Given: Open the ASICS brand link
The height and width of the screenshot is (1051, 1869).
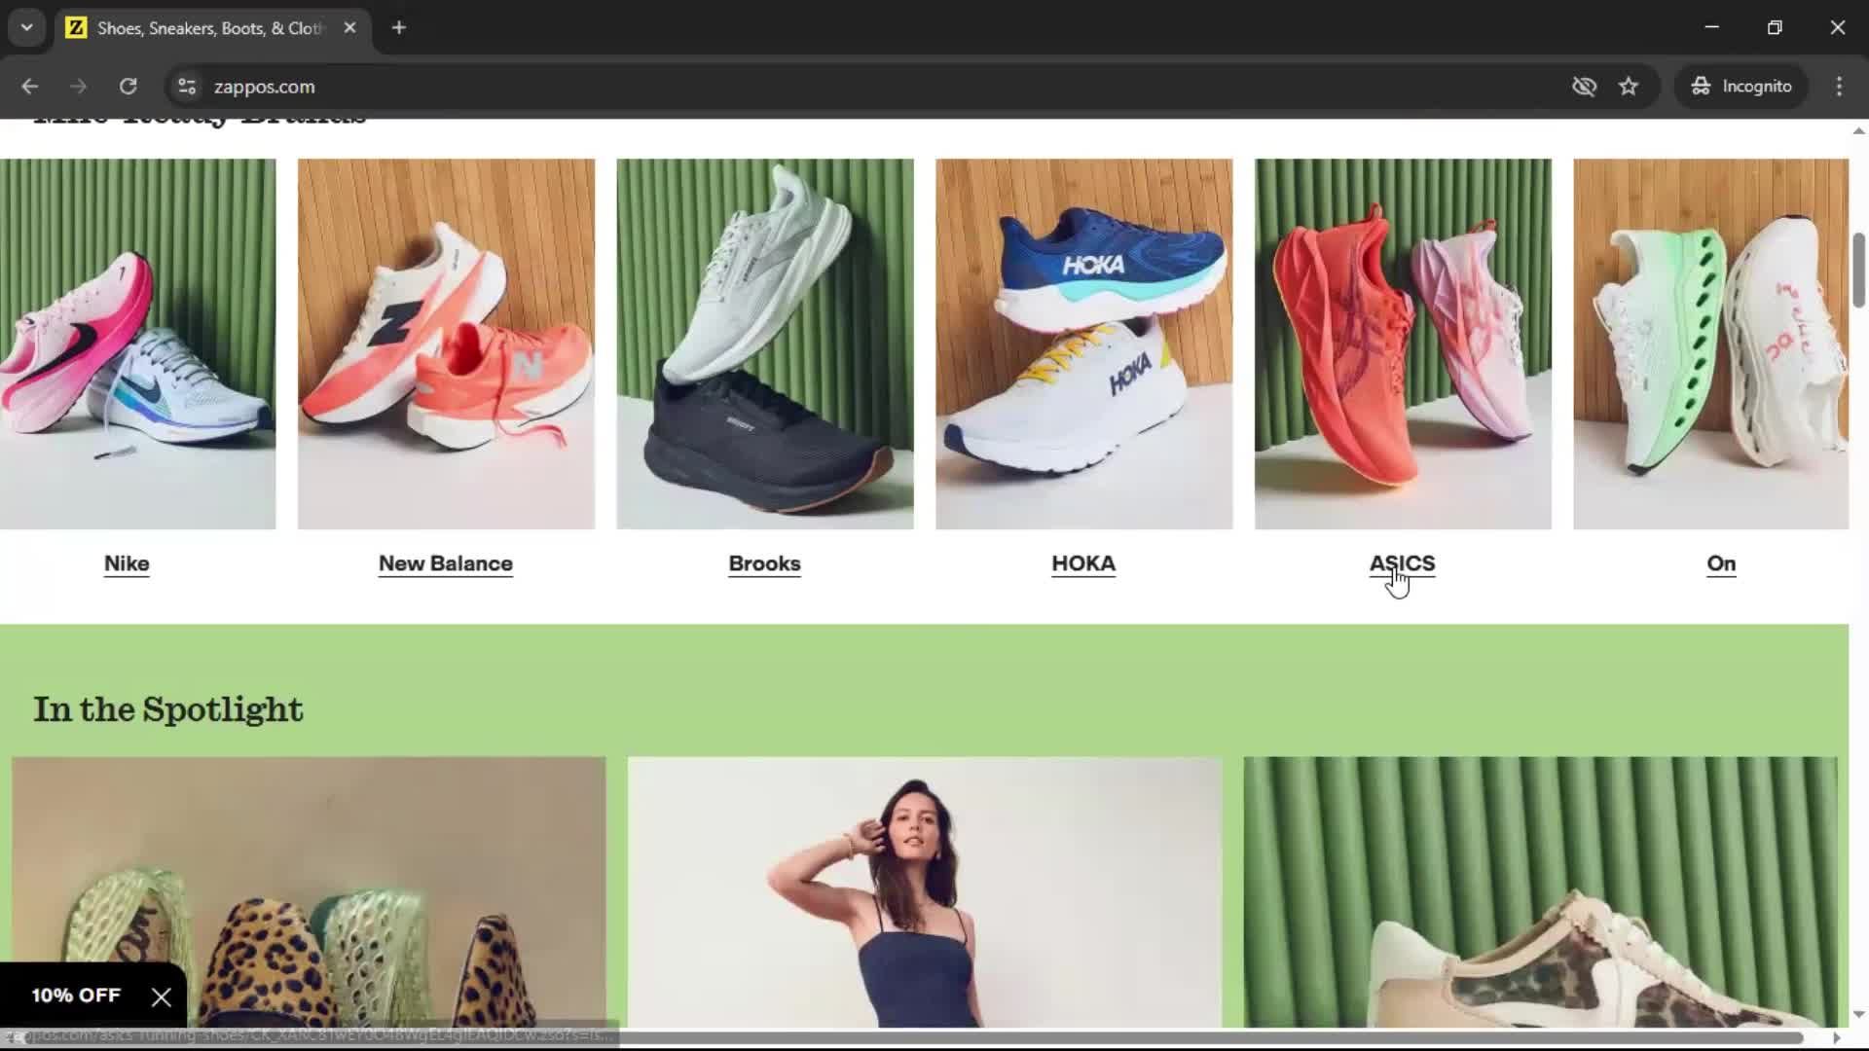Looking at the screenshot, I should (1402, 563).
